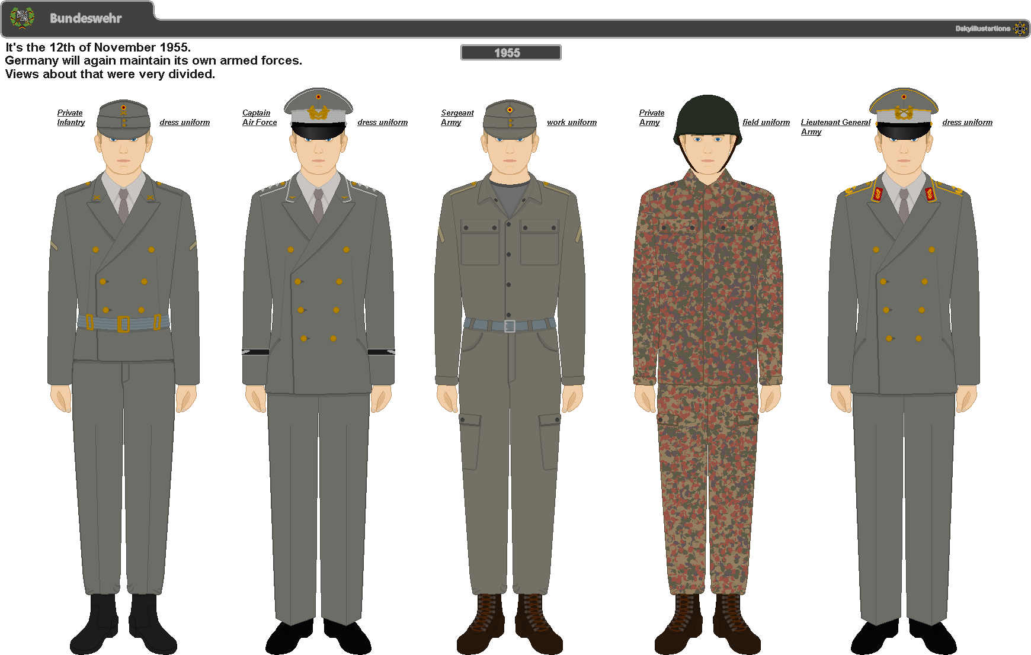The image size is (1031, 655).
Task: Click the gold belt buckle on the Infantry Private
Action: pos(123,324)
